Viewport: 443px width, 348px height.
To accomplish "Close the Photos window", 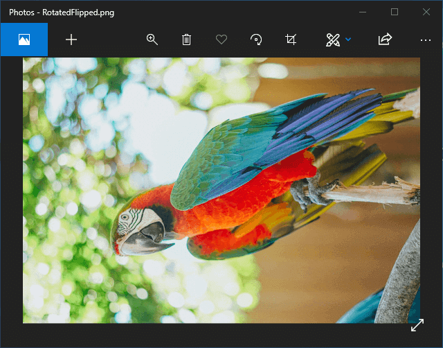I will tap(426, 12).
